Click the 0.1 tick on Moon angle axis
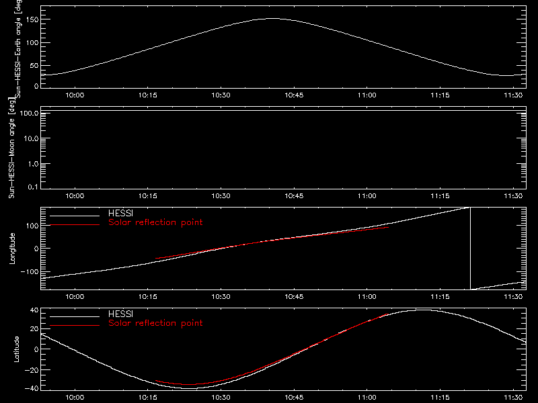 (33, 187)
